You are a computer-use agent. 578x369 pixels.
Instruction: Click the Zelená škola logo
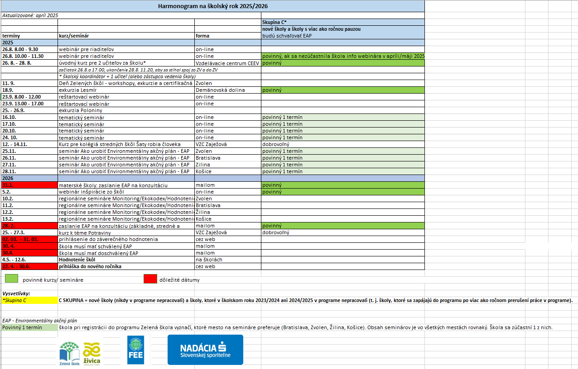tap(70, 353)
